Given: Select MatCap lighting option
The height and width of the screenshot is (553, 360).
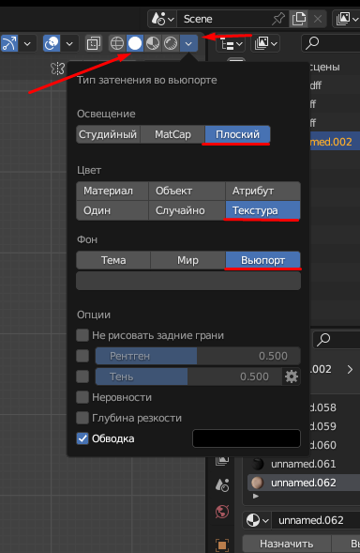Looking at the screenshot, I should click(172, 134).
